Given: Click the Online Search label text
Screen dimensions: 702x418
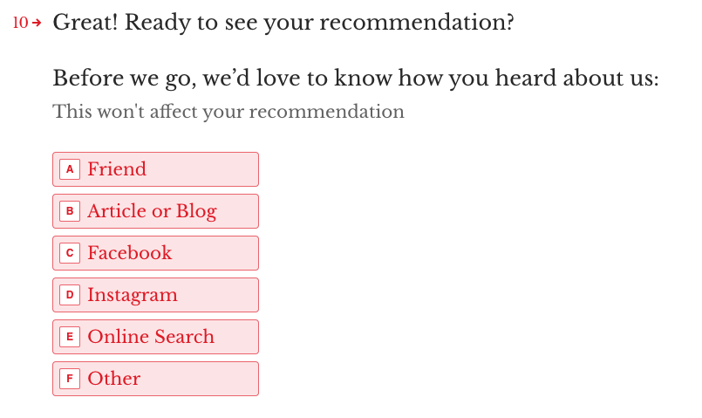Looking at the screenshot, I should click(151, 337).
